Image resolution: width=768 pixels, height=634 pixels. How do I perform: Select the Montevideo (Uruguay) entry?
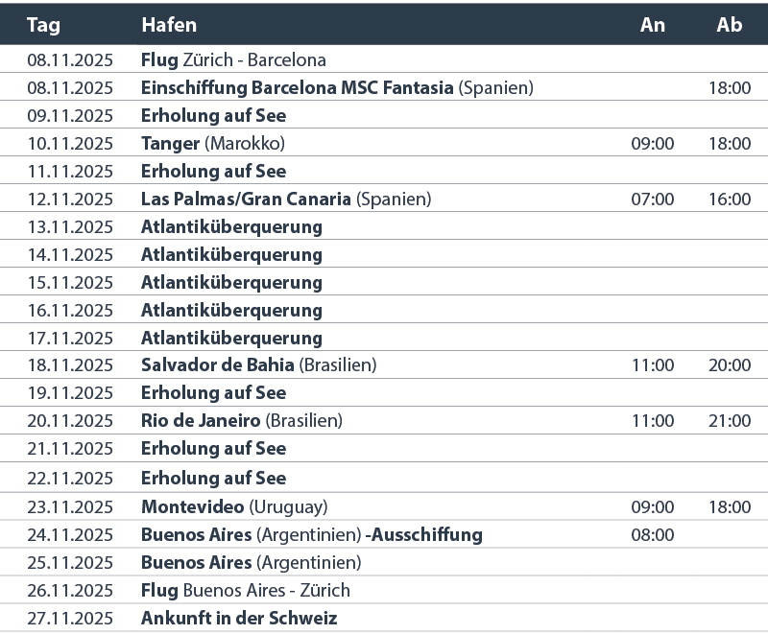tap(234, 507)
